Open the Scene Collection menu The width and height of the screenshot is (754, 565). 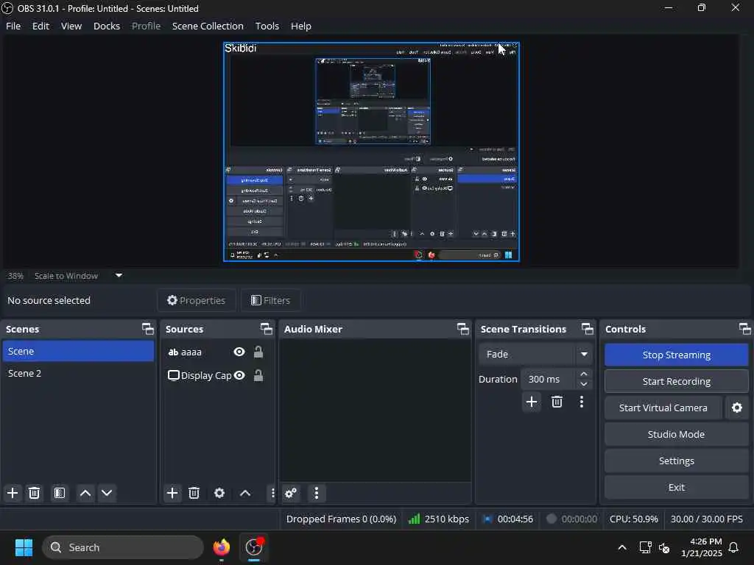point(208,26)
